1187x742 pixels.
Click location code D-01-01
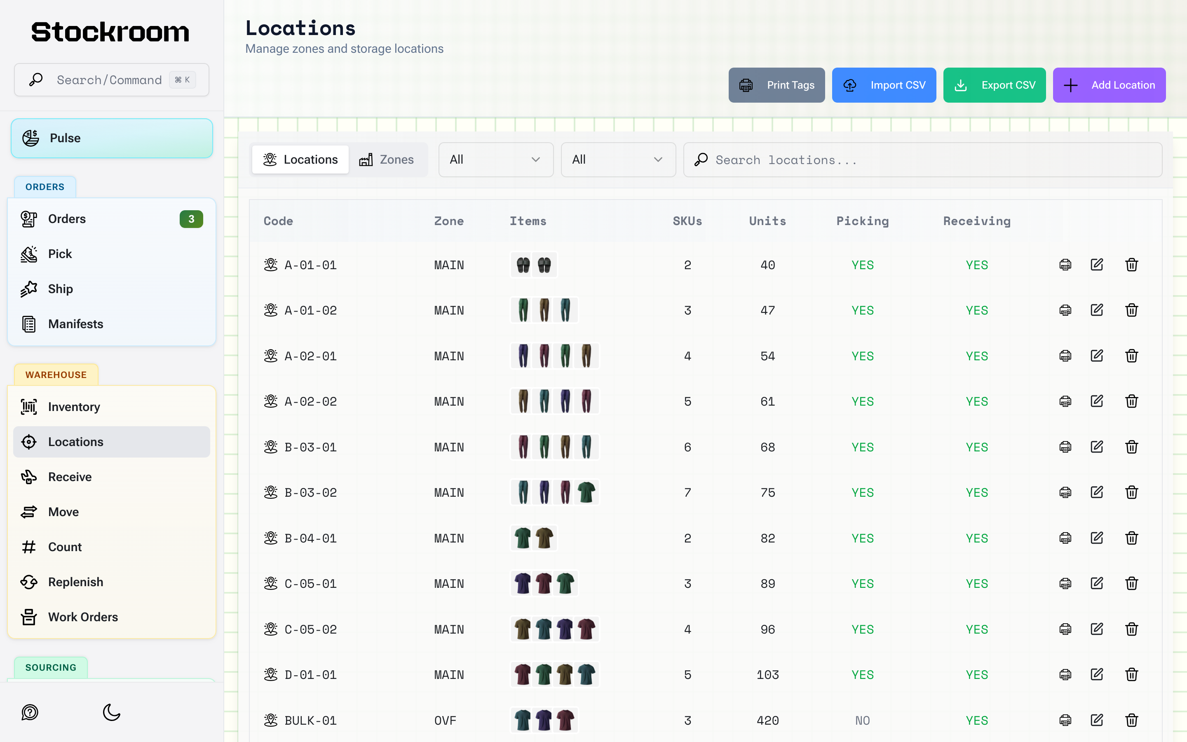point(310,675)
